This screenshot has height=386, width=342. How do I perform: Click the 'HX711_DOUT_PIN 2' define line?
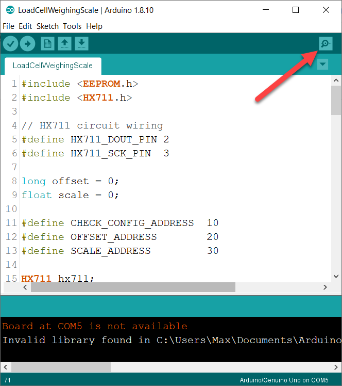click(95, 139)
